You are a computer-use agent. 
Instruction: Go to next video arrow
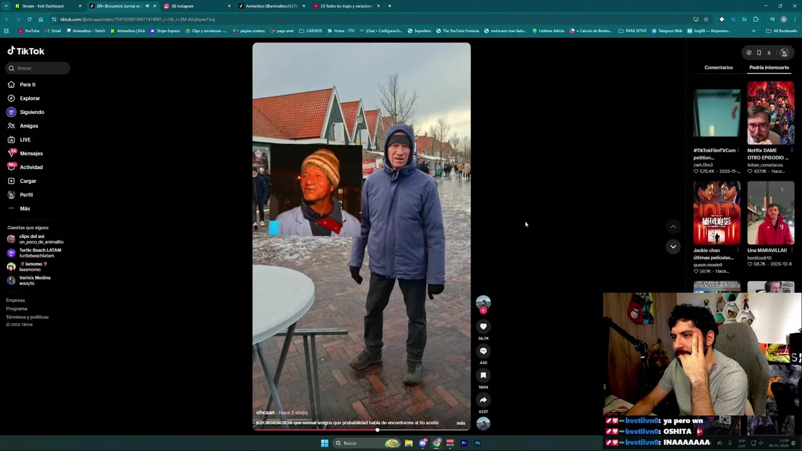673,247
